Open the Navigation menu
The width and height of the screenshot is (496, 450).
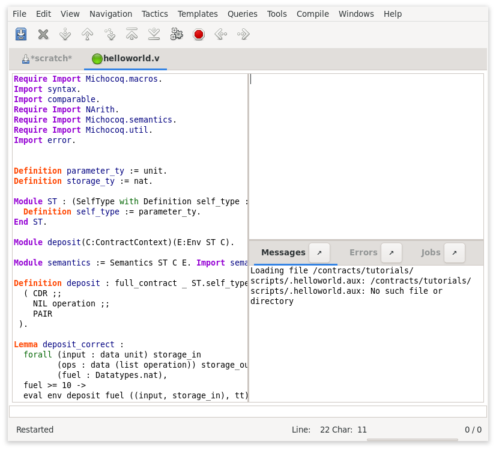pyautogui.click(x=110, y=13)
